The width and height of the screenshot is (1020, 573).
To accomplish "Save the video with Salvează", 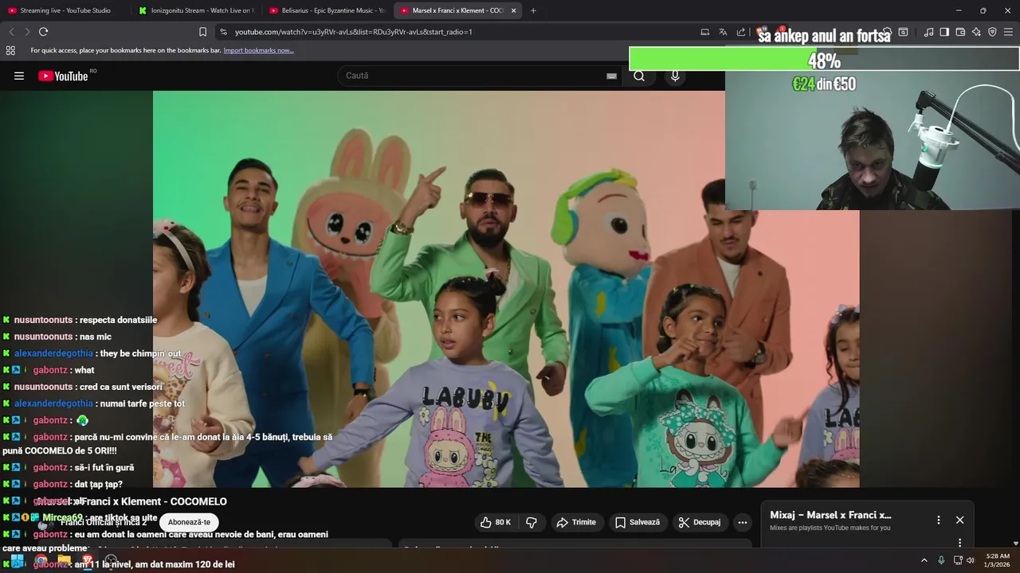I will [637, 522].
